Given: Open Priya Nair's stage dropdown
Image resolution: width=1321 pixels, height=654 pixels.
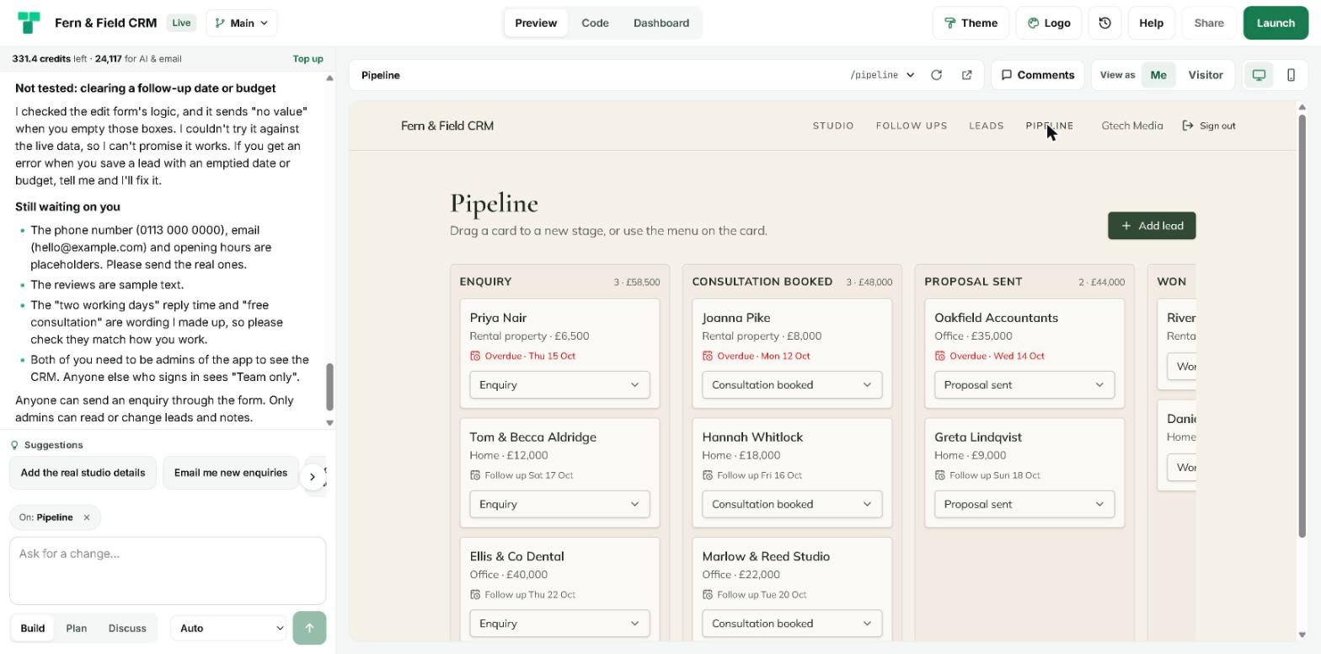Looking at the screenshot, I should pyautogui.click(x=559, y=385).
